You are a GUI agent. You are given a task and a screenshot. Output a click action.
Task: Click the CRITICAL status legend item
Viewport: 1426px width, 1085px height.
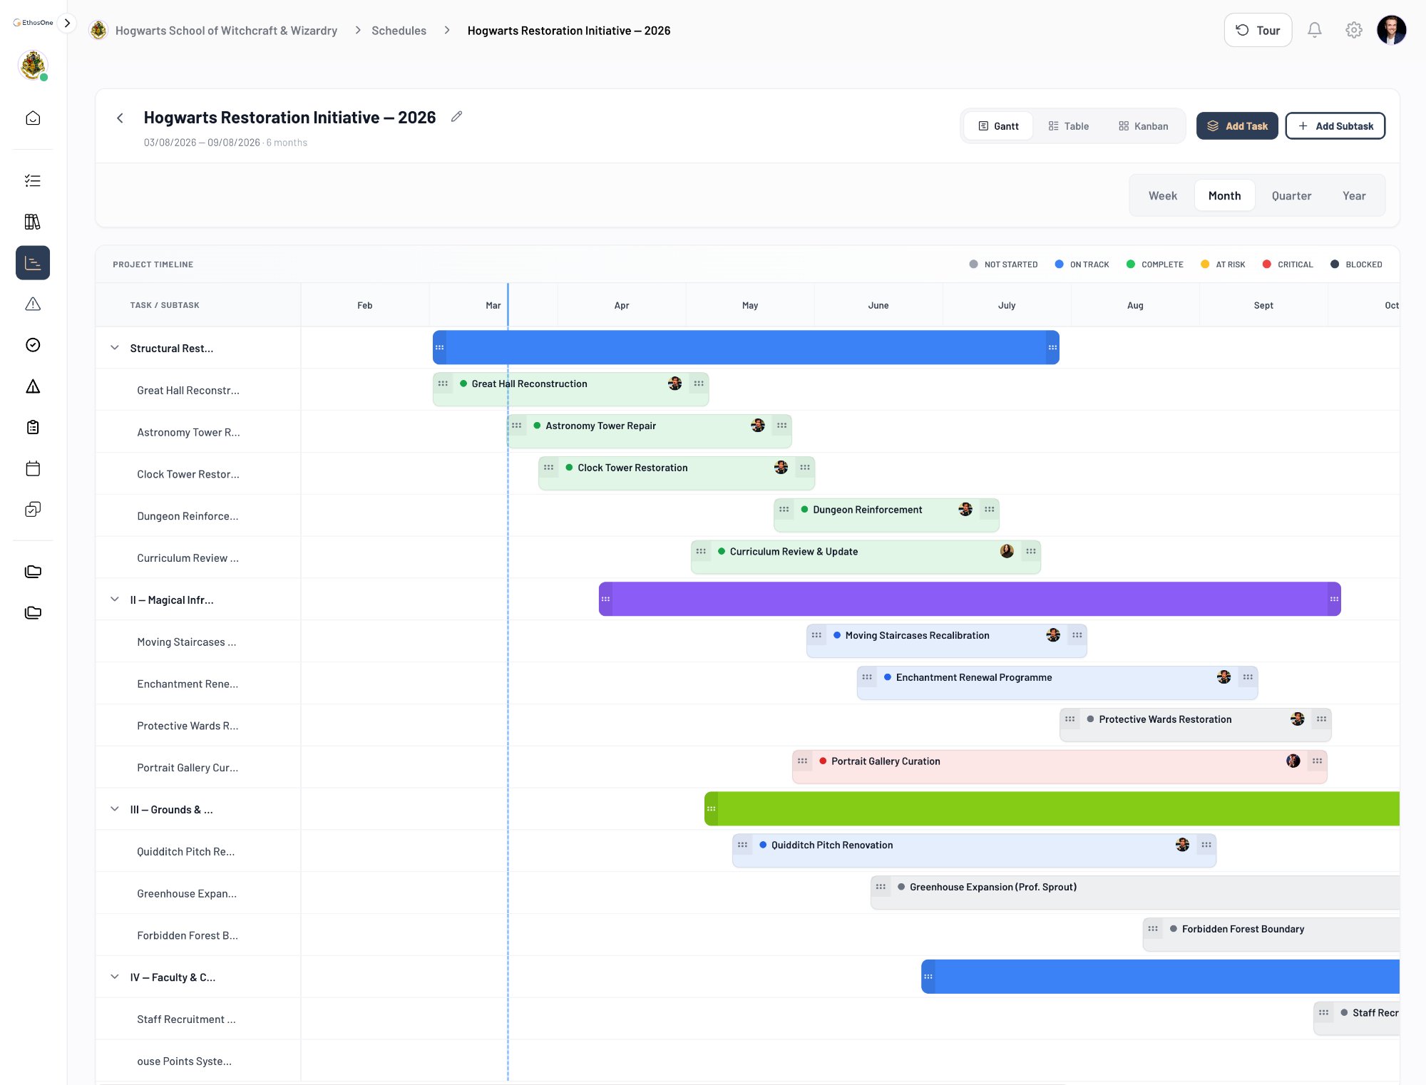(x=1288, y=264)
